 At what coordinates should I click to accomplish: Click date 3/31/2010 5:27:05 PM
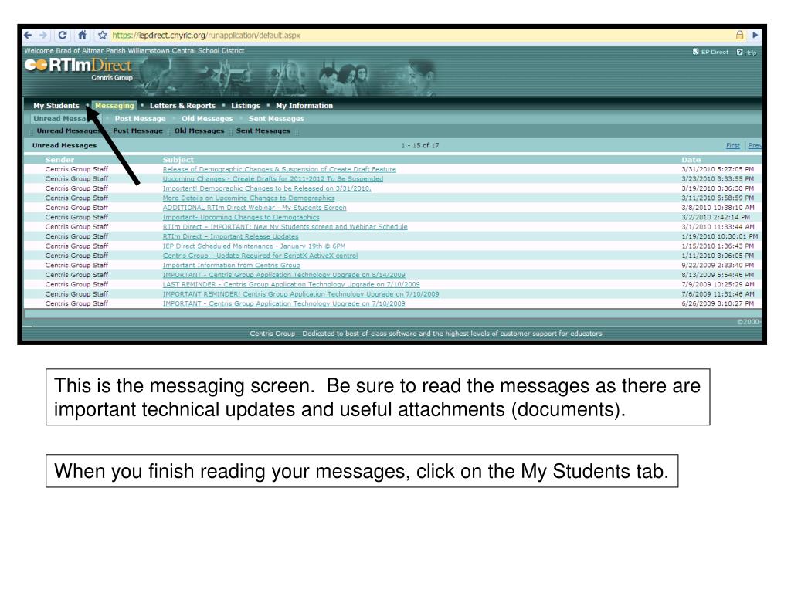pos(718,169)
